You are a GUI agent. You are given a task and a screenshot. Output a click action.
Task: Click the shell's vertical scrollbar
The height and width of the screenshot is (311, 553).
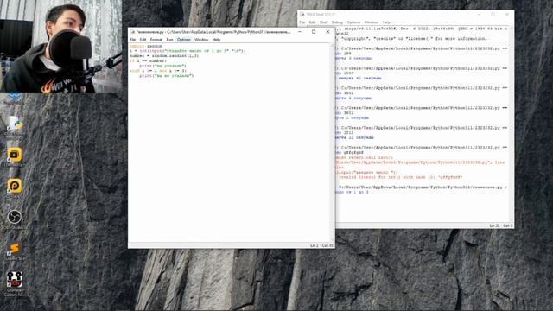tap(512, 124)
